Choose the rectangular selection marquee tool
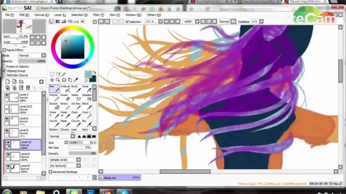Image resolution: width=346 pixels, height=194 pixels. [x=52, y=74]
